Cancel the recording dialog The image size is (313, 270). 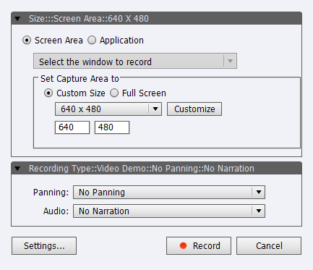click(x=269, y=245)
